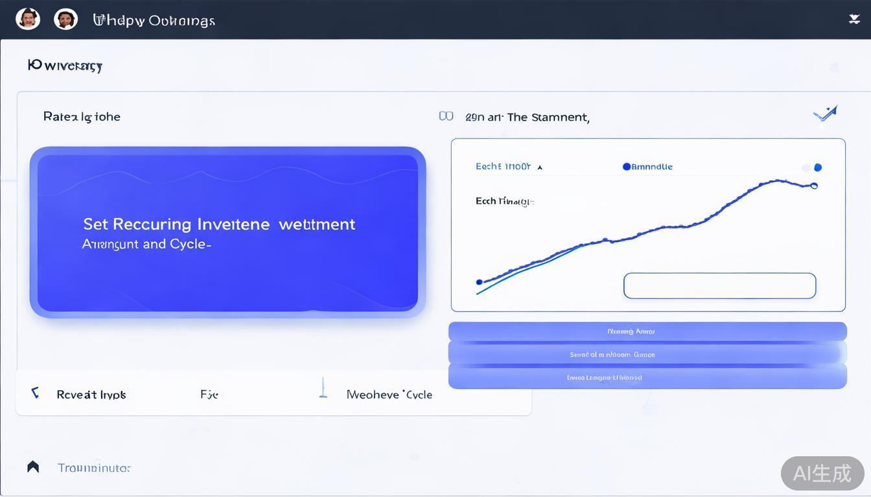Click the first blue button under the chart
The image size is (871, 497).
[x=647, y=331]
